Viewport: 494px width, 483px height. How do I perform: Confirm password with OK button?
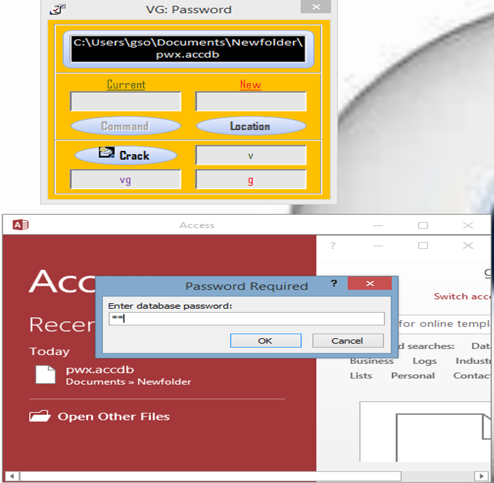[x=266, y=341]
